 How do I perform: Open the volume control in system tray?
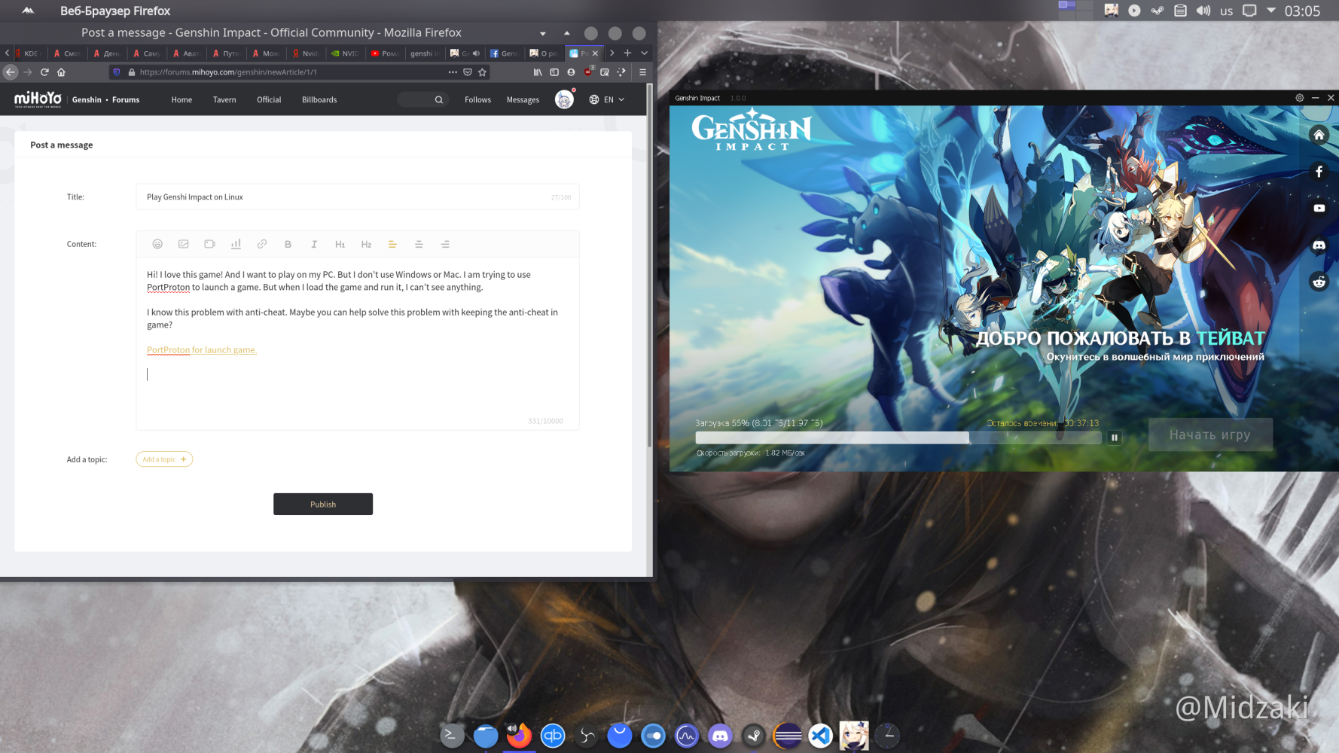pos(1203,11)
